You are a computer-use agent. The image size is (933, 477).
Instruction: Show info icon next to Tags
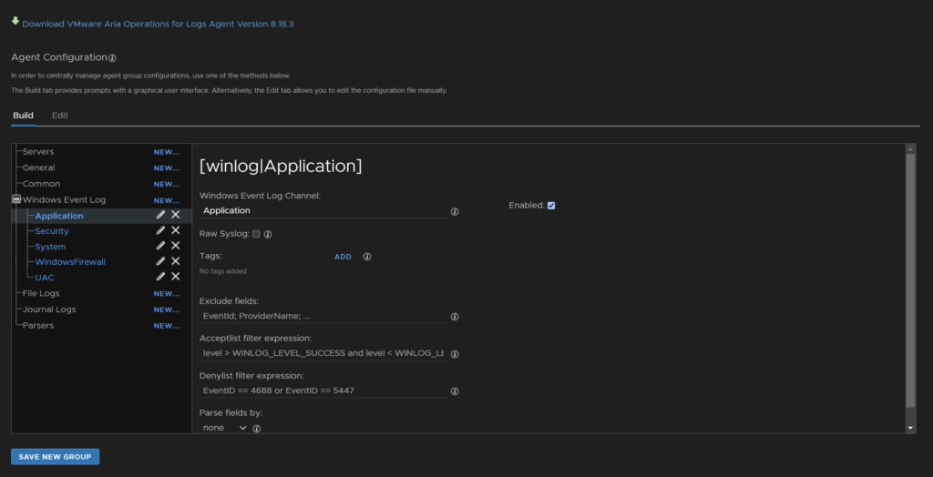(x=367, y=257)
